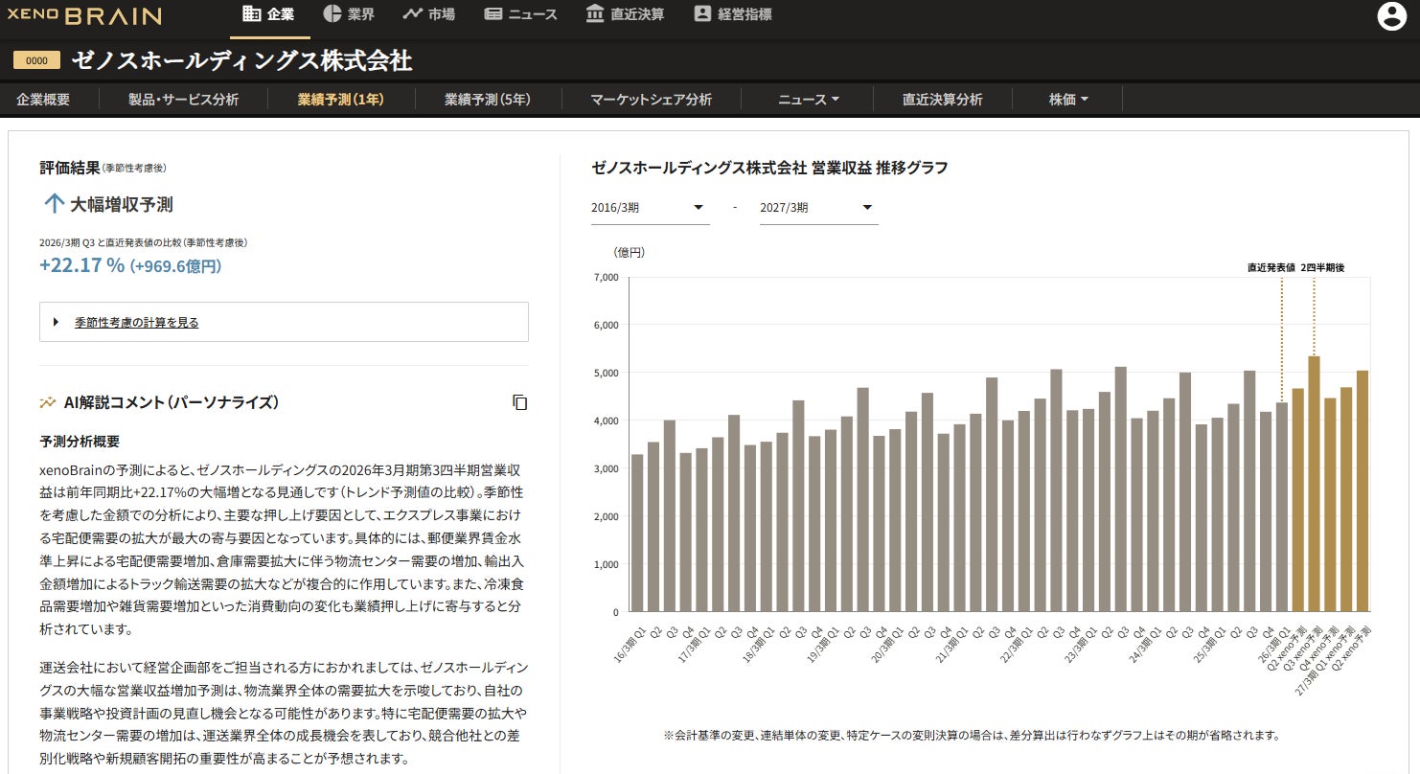1420x774 pixels.
Task: Click the 経営指標 person badge icon
Action: coord(702,13)
